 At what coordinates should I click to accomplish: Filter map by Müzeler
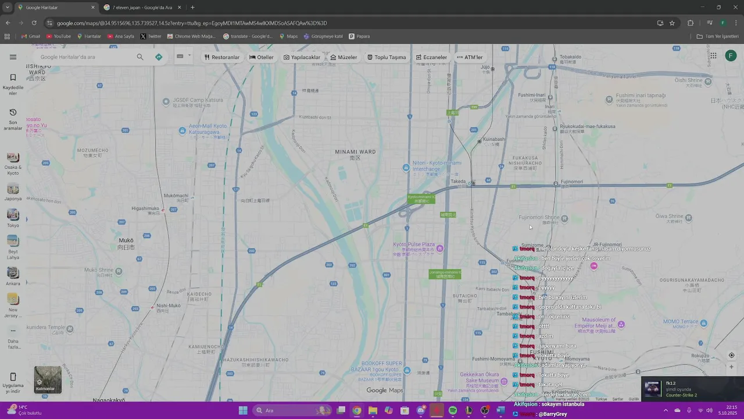click(x=344, y=57)
